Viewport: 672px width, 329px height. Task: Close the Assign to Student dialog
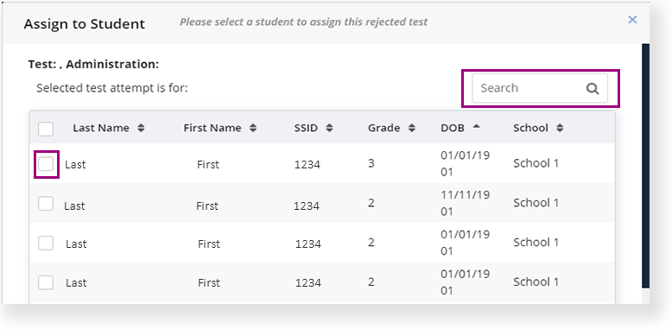pos(632,20)
